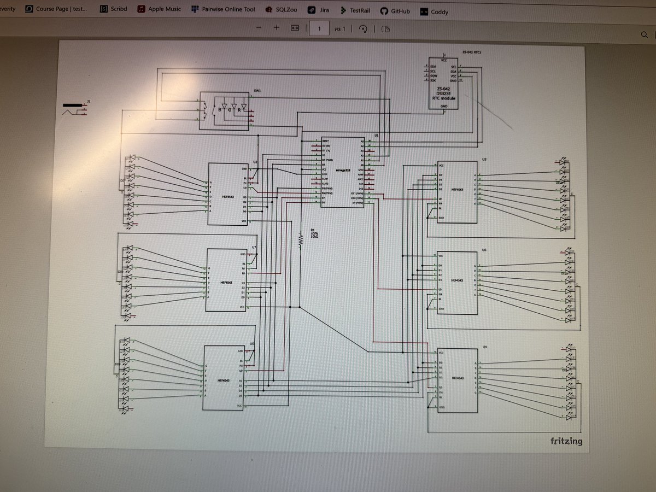Image resolution: width=656 pixels, height=492 pixels.
Task: Click the TestRail bookmark favicon
Action: click(x=343, y=11)
